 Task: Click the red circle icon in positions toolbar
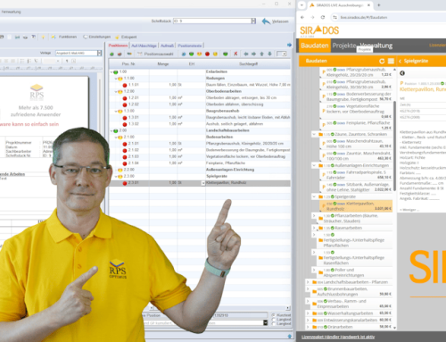pyautogui.click(x=207, y=54)
